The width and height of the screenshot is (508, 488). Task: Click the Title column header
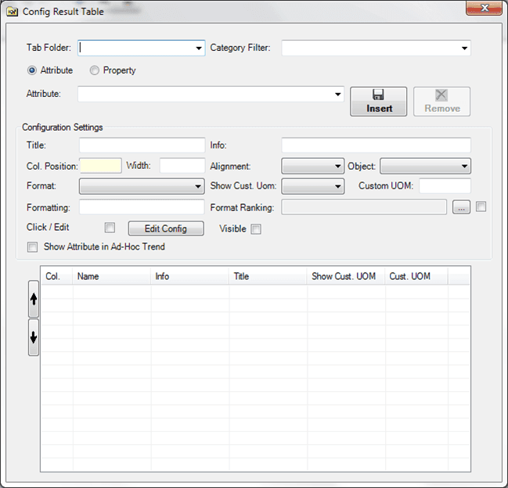click(268, 276)
